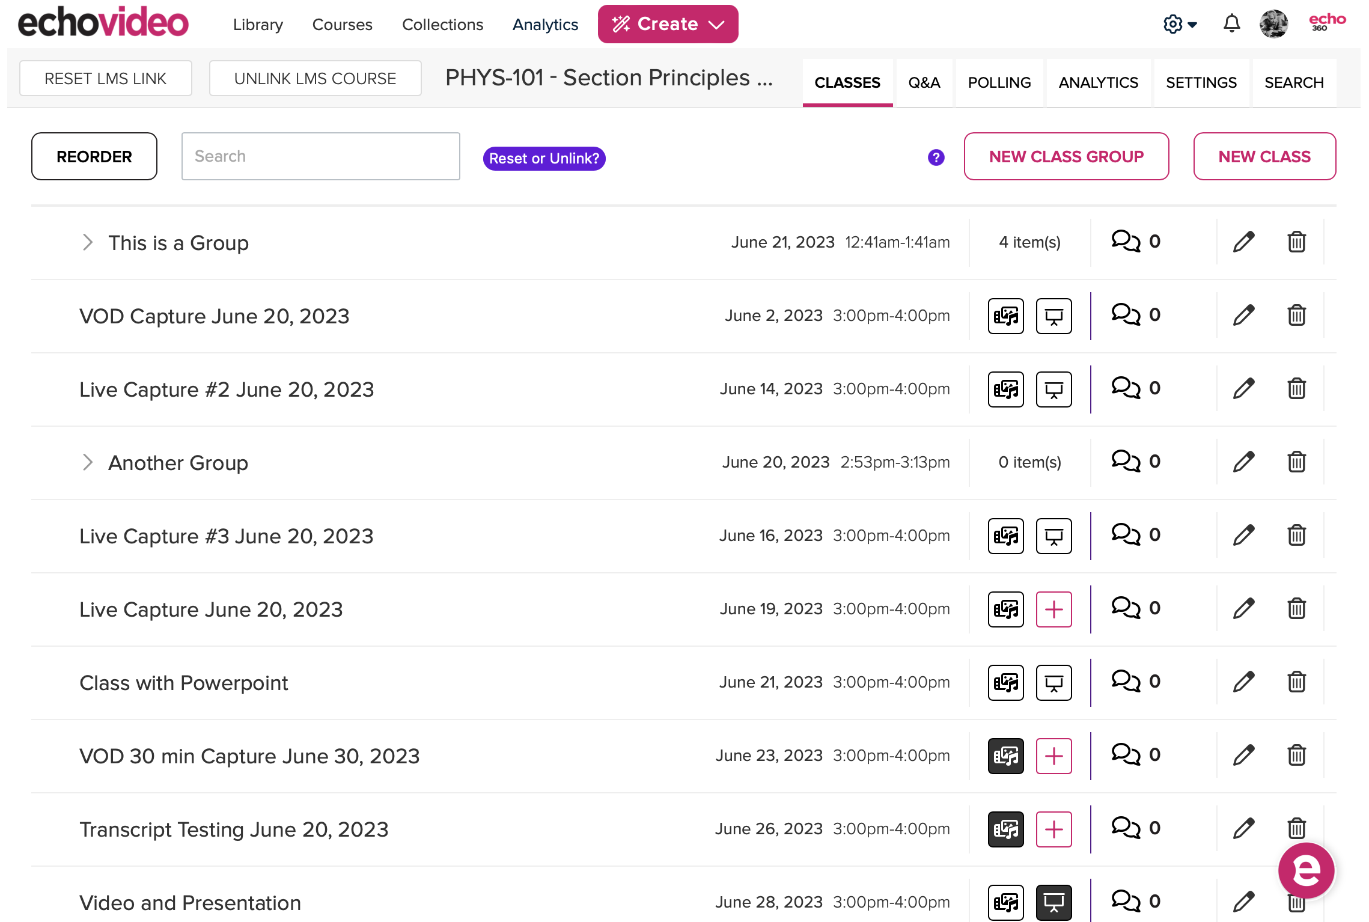Click the transcript icon for Live Capture #3

point(1006,535)
